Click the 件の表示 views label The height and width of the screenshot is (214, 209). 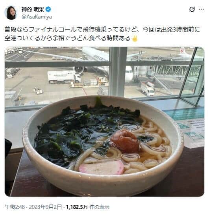[x=100, y=207]
